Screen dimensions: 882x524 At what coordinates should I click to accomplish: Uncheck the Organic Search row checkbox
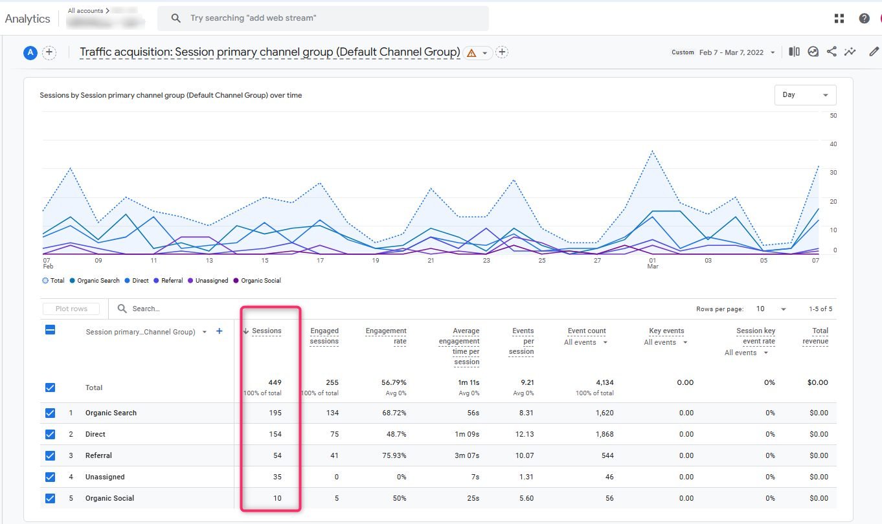(50, 413)
